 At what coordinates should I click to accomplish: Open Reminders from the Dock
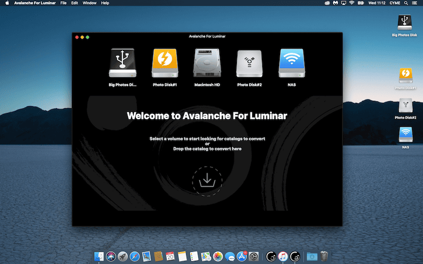click(194, 256)
